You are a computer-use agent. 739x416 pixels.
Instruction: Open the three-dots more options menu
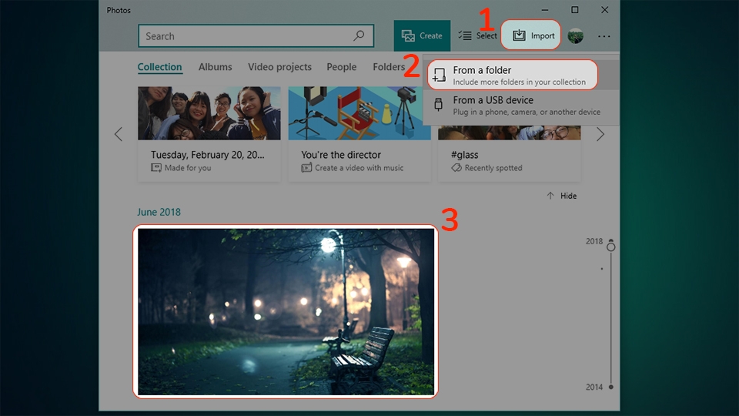604,36
